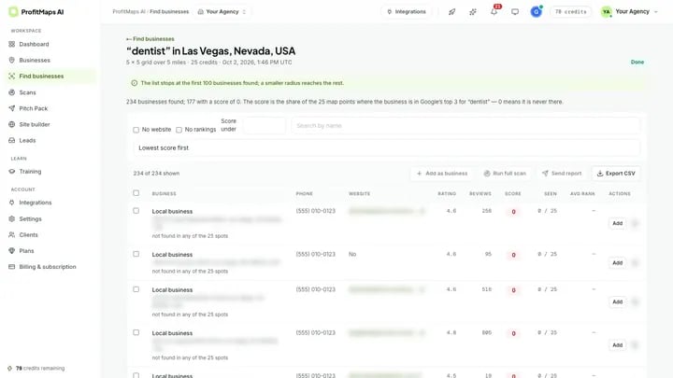673x378 pixels.
Task: Open the Lowest score first sort dropdown
Action: 386,147
